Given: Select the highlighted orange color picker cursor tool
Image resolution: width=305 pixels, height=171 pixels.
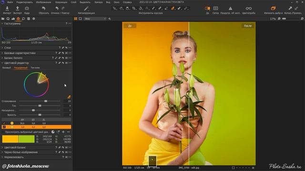Looking at the screenshot, I should pos(173,9).
